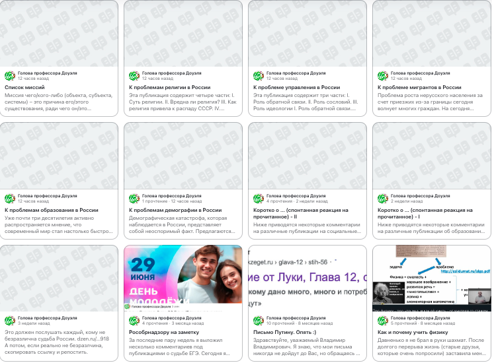Click author name on 'Письмо Путину' card
Image resolution: width=492 pixels, height=363 pixels.
(296, 318)
